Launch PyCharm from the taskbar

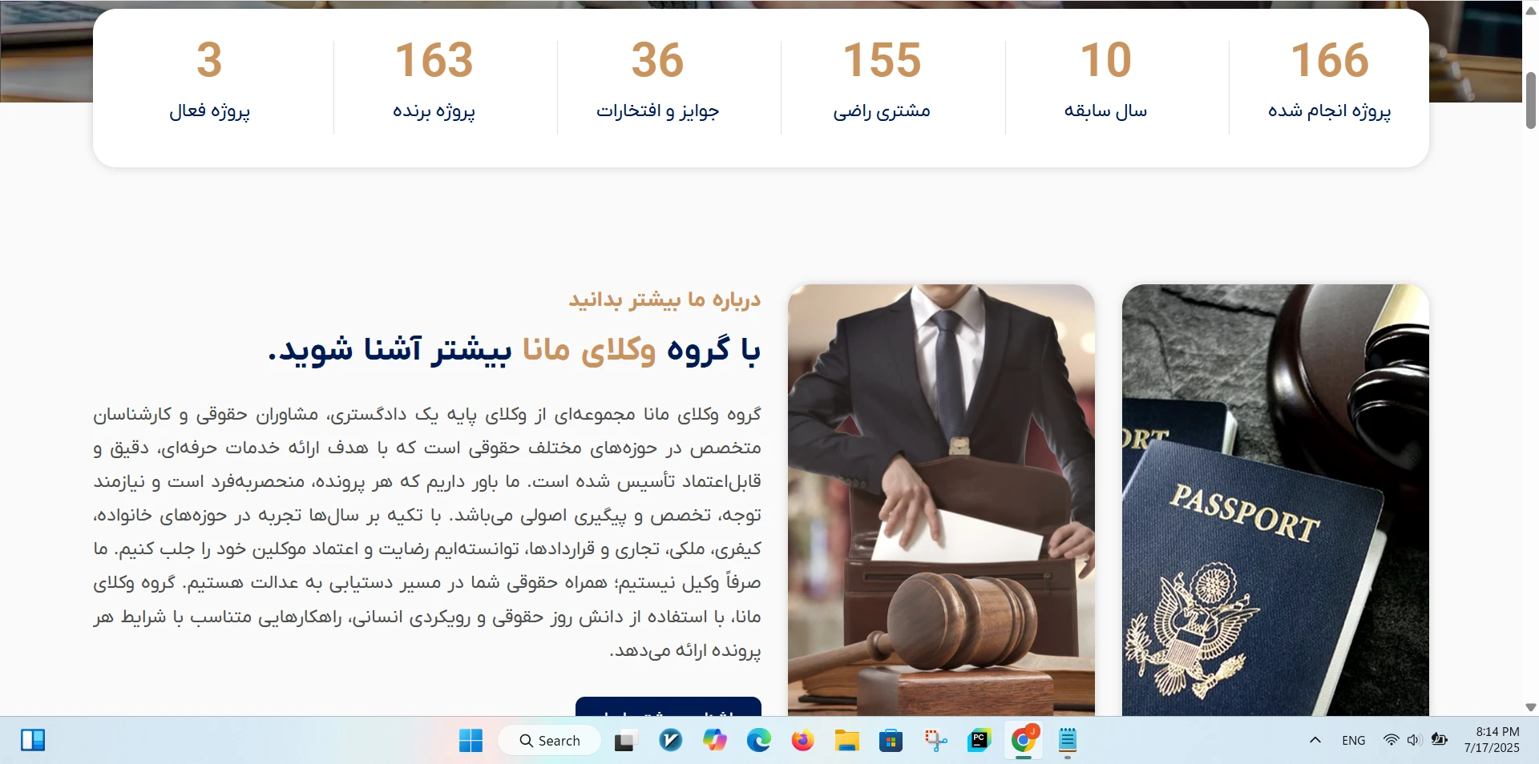tap(980, 741)
